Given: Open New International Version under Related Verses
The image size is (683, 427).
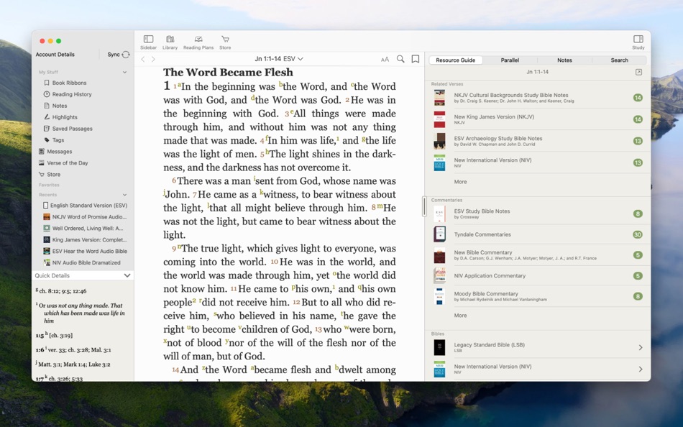Looking at the screenshot, I should point(538,162).
